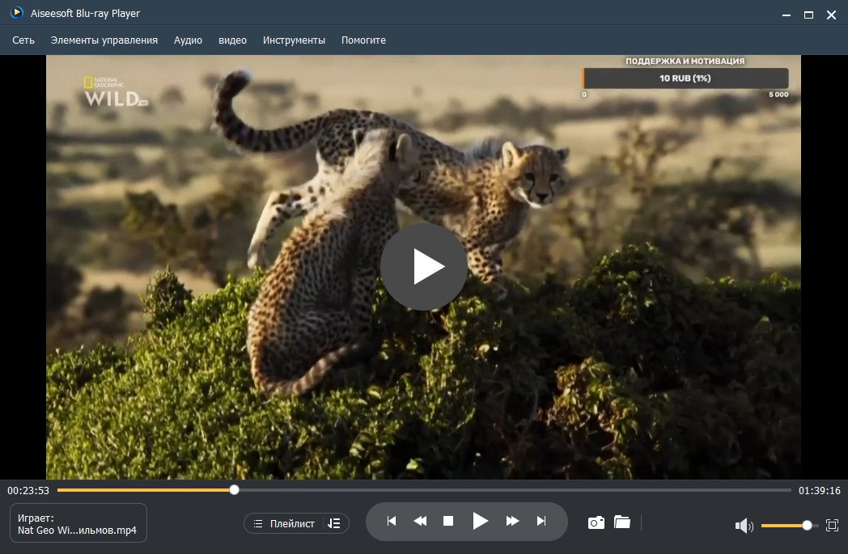Toggle fullscreen mode icon
This screenshot has width=848, height=554.
(833, 526)
